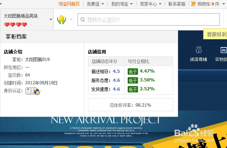Click the 低于 badge beside 3.50%
The width and height of the screenshot is (227, 148).
pos(133,80)
